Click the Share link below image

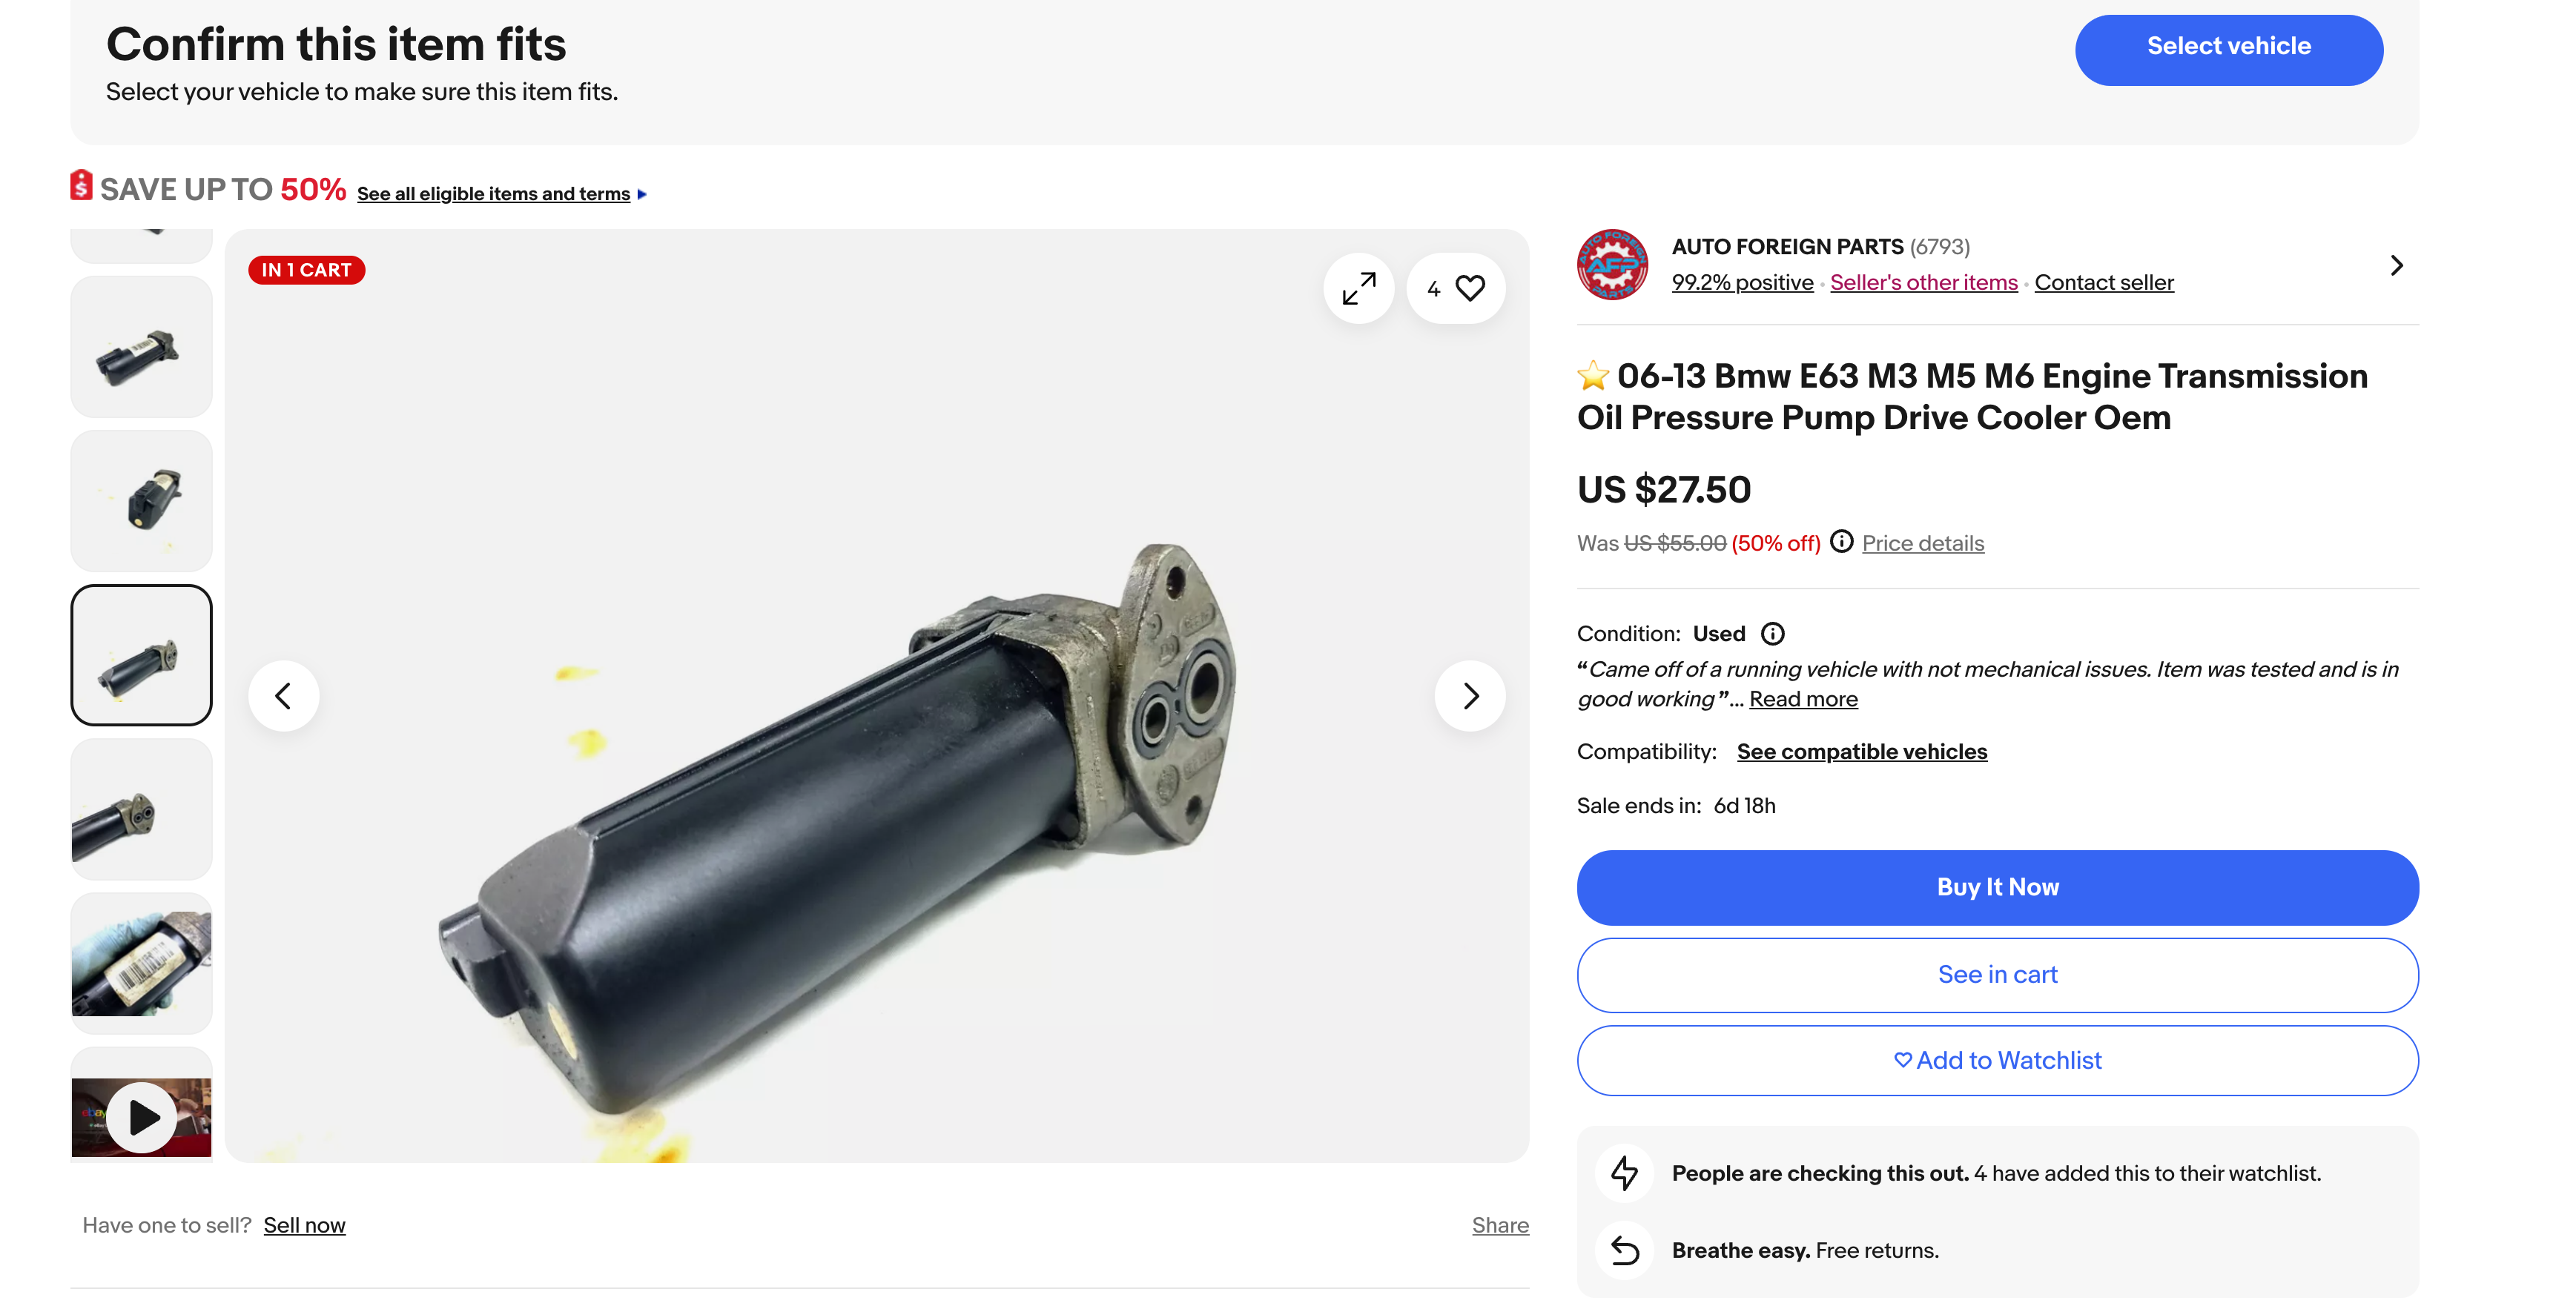1499,1225
